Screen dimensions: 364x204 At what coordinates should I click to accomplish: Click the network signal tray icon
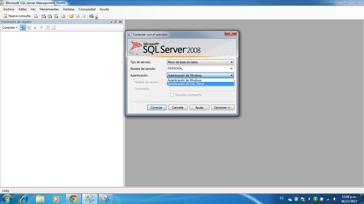tap(328, 199)
